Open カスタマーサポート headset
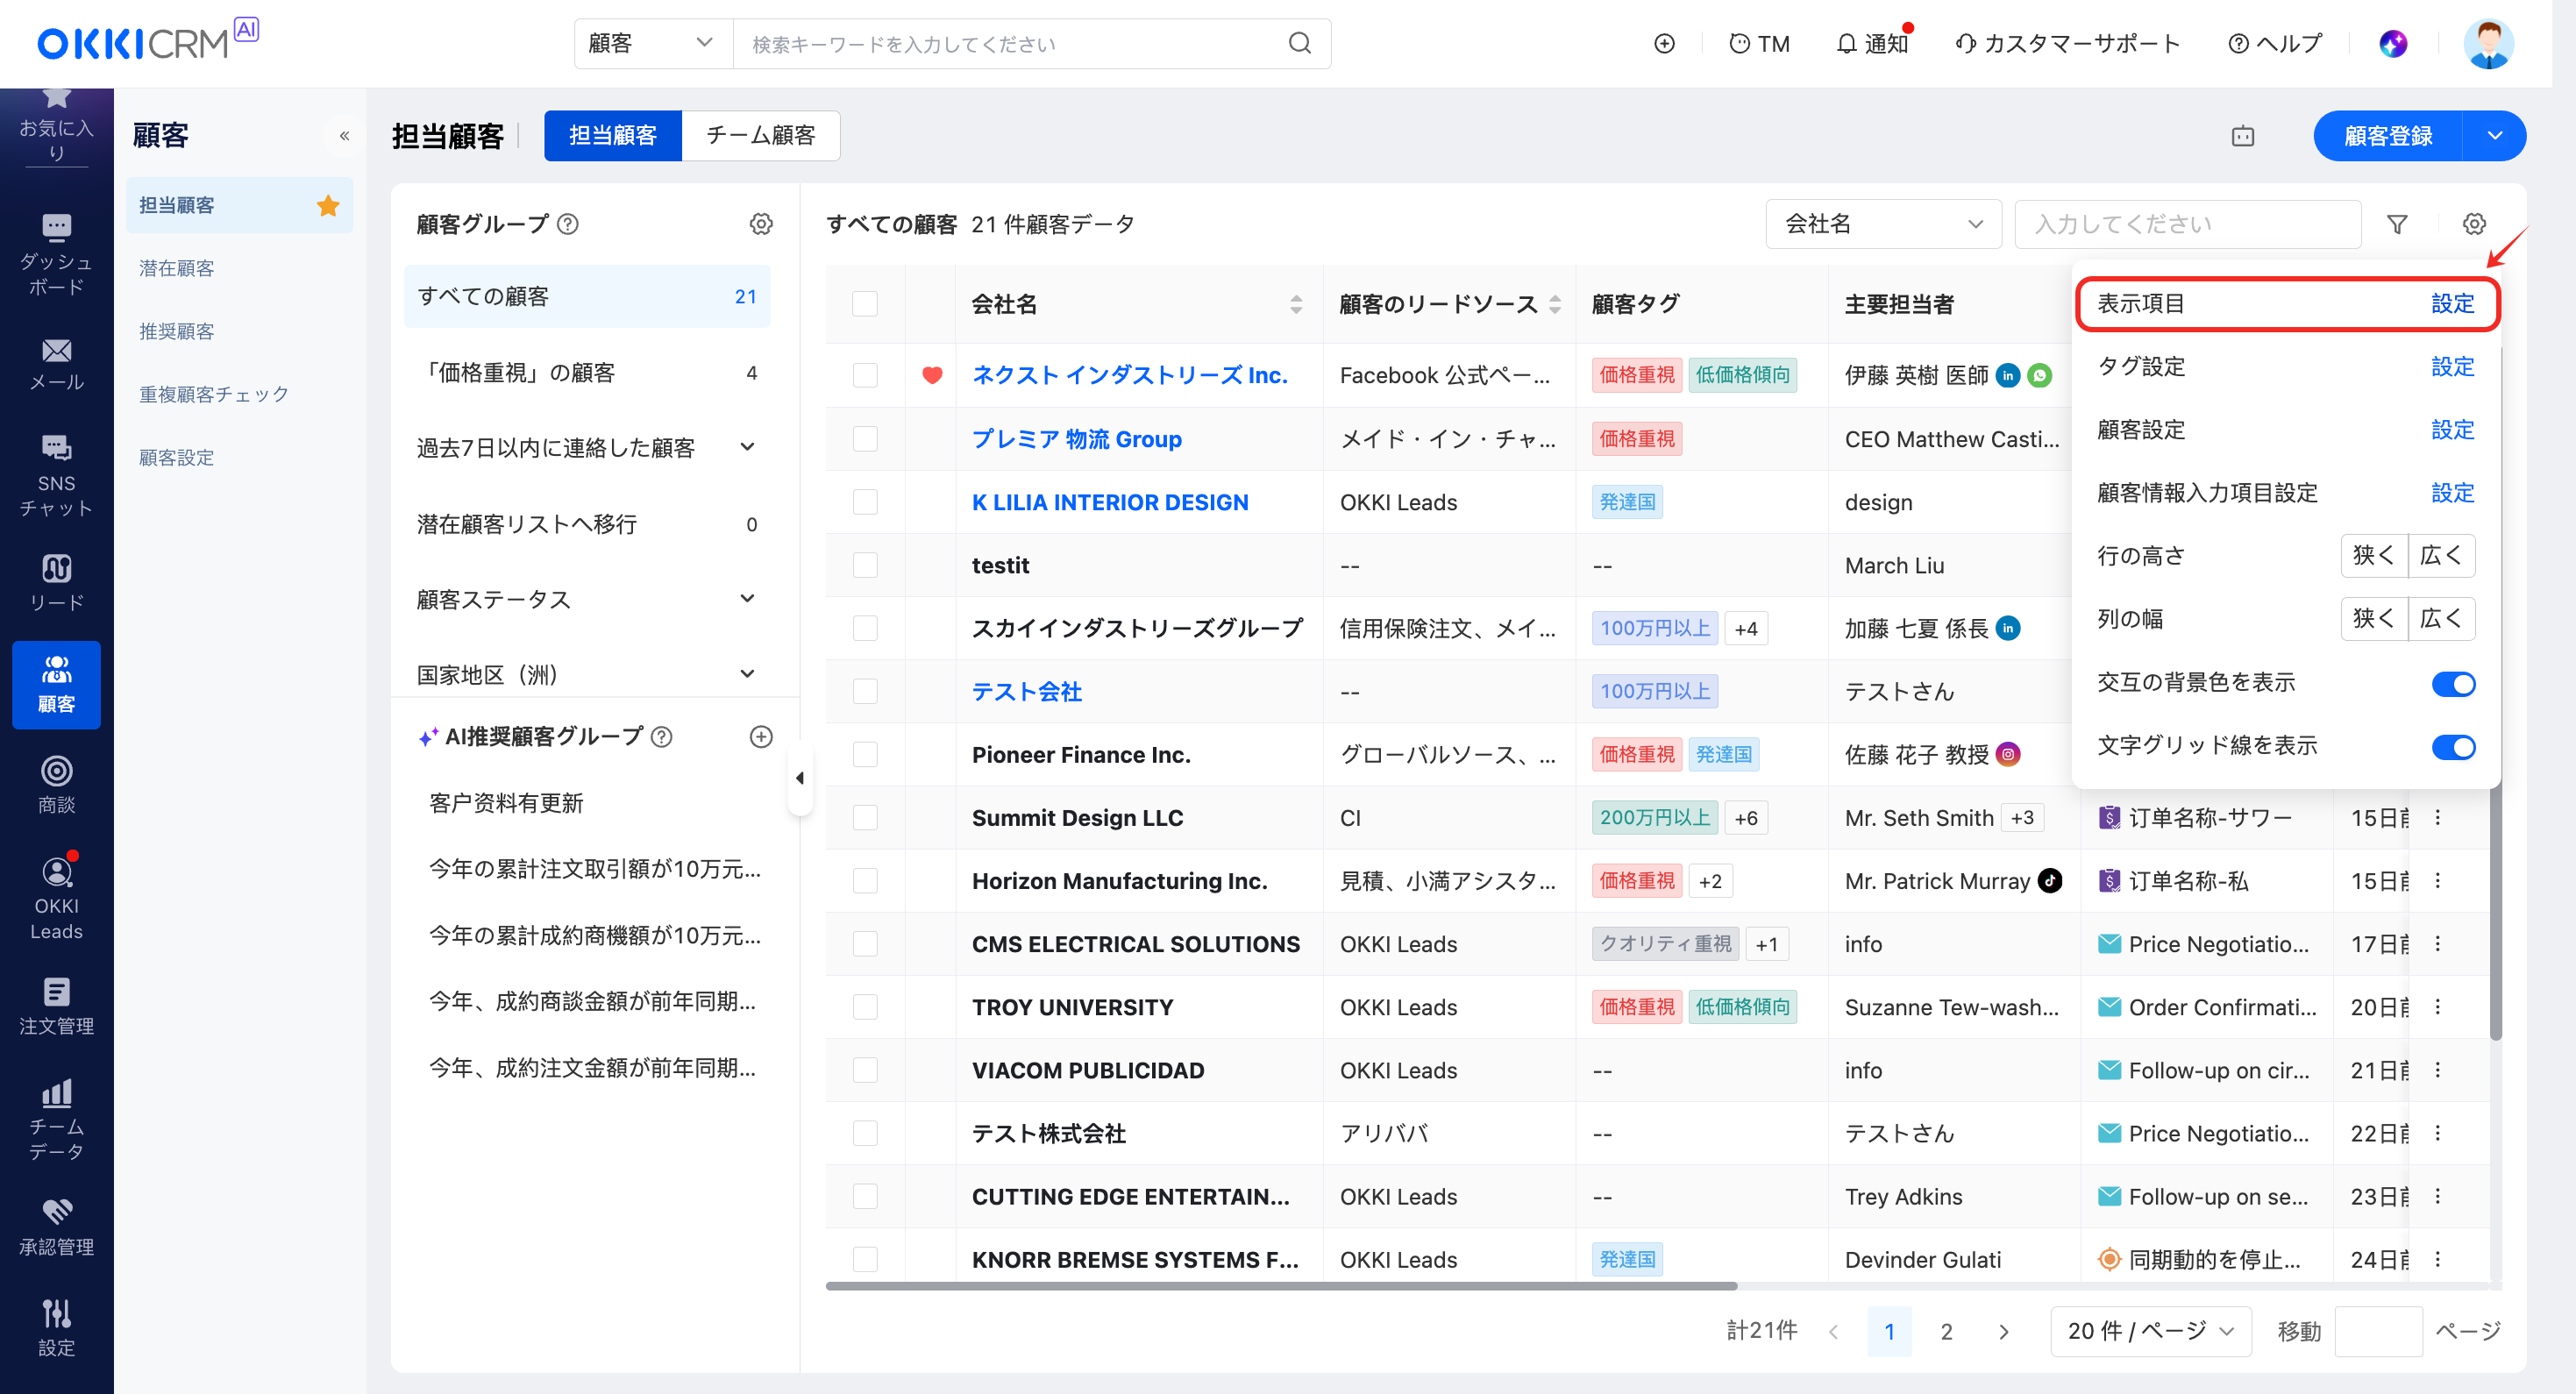2576x1394 pixels. click(x=2068, y=43)
